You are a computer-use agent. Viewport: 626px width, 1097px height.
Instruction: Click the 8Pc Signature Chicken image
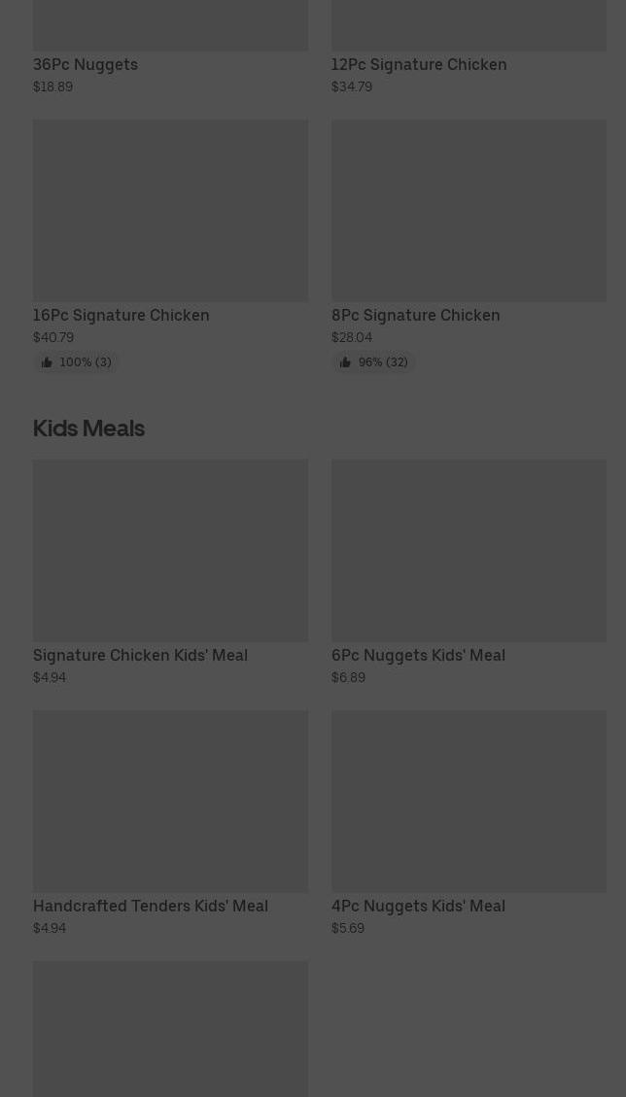469,210
